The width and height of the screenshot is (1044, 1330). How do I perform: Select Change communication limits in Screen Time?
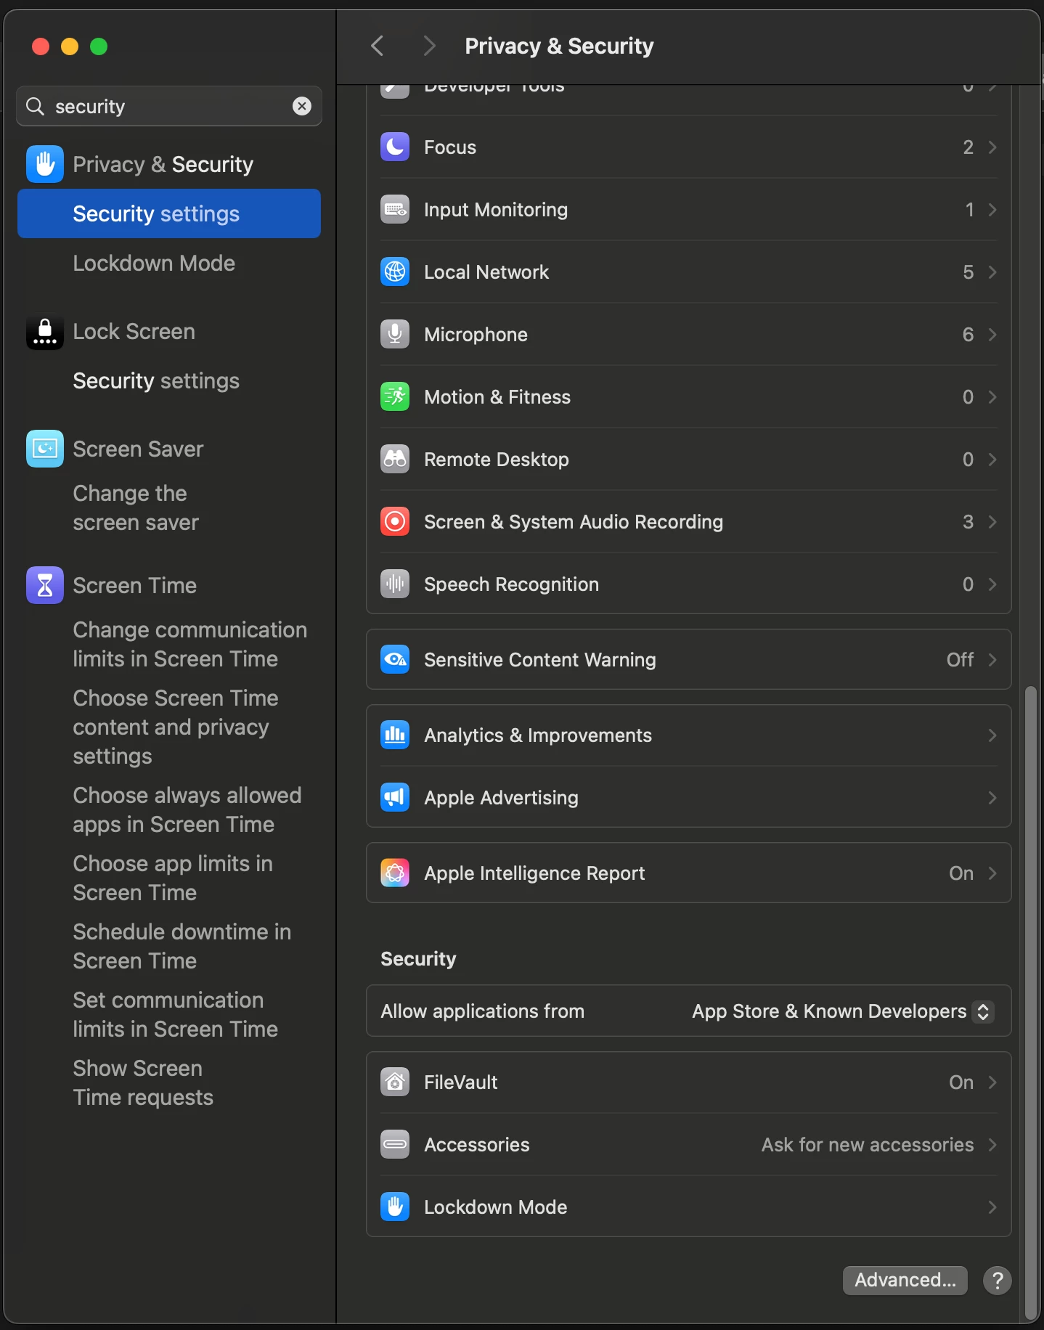click(190, 644)
